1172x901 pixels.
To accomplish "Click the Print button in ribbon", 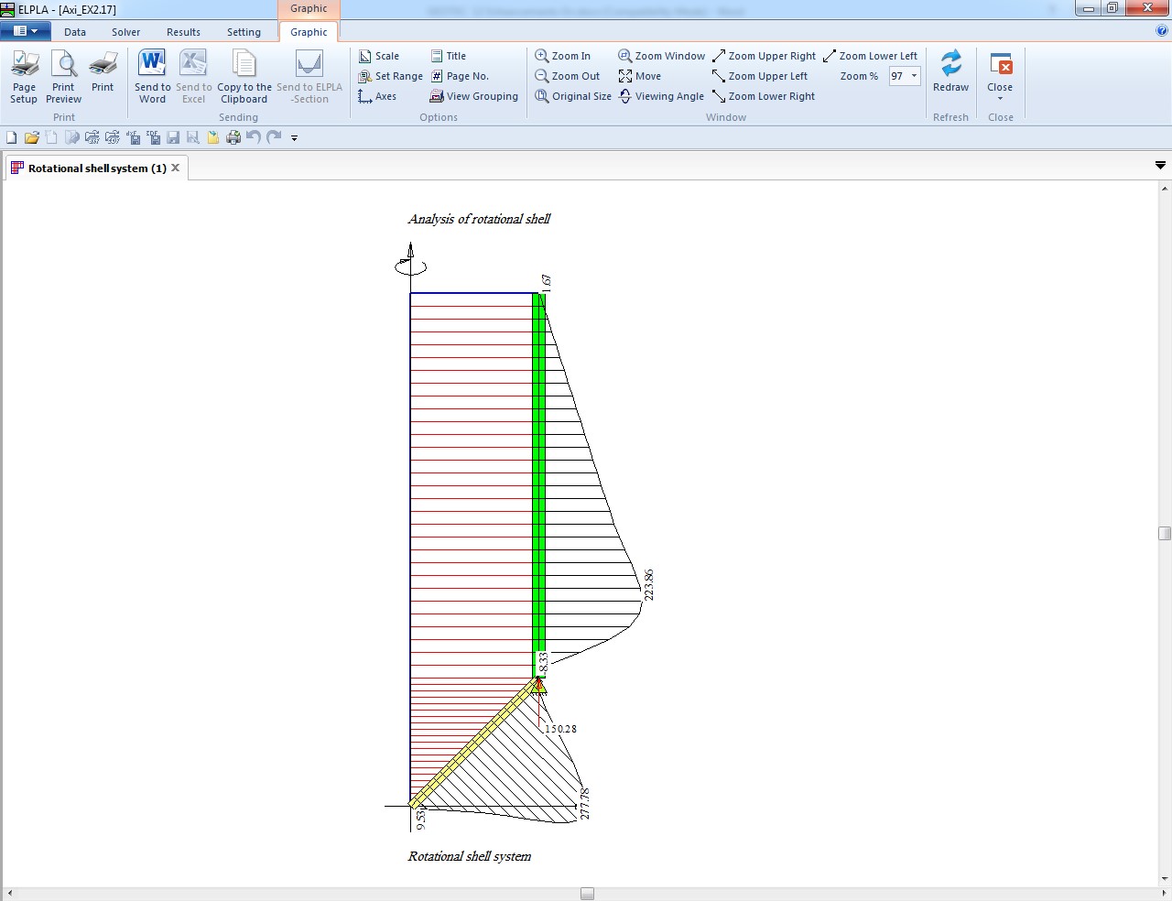I will 103,71.
